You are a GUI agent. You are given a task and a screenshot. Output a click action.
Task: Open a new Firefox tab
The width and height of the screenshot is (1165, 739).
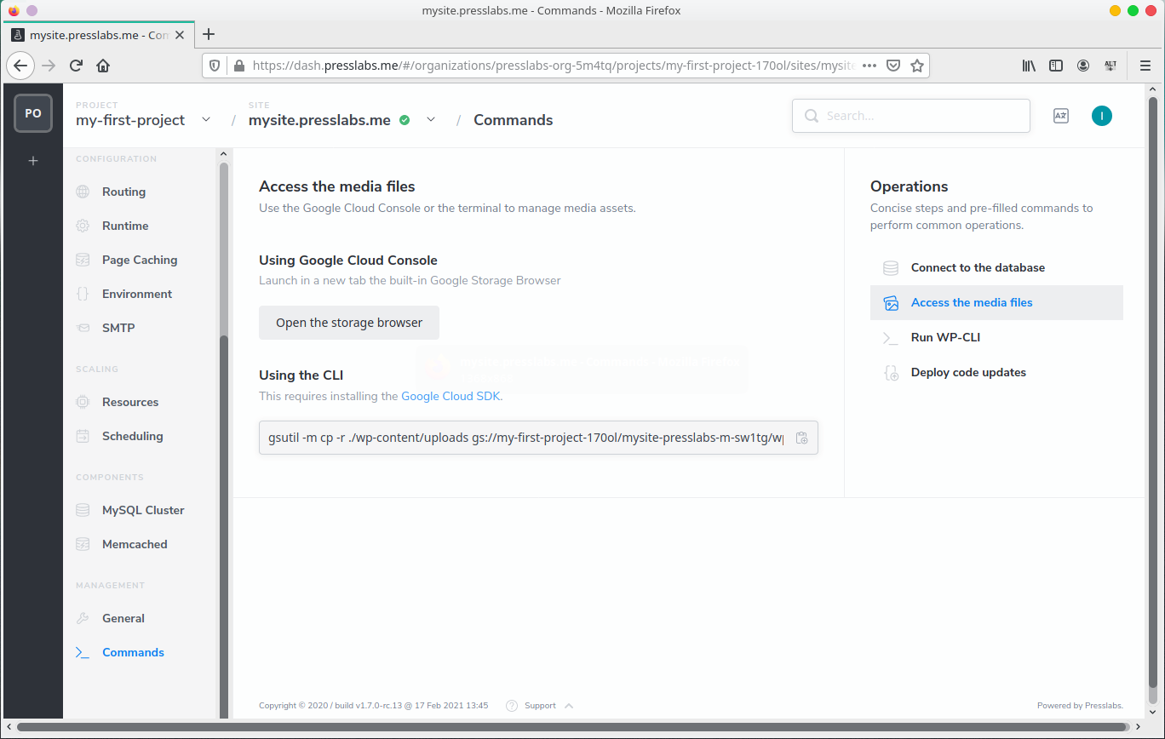[x=208, y=34]
